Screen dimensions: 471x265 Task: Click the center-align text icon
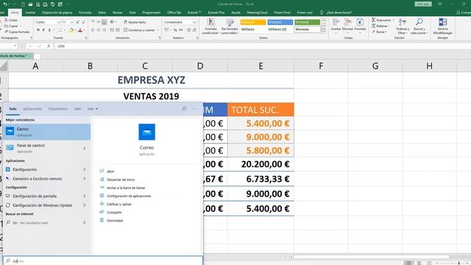click(x=99, y=30)
